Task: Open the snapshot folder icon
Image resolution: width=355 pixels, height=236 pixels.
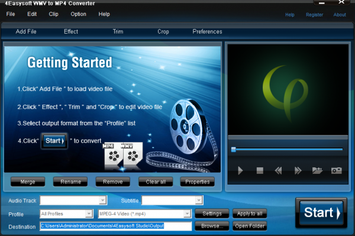Action: point(317,170)
